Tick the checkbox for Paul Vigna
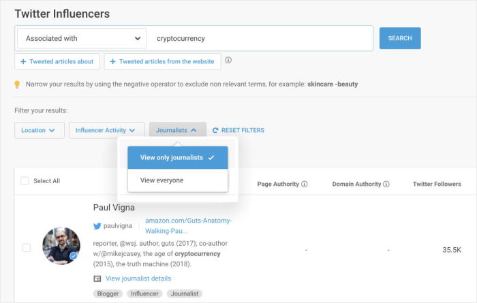The width and height of the screenshot is (477, 303). click(27, 248)
